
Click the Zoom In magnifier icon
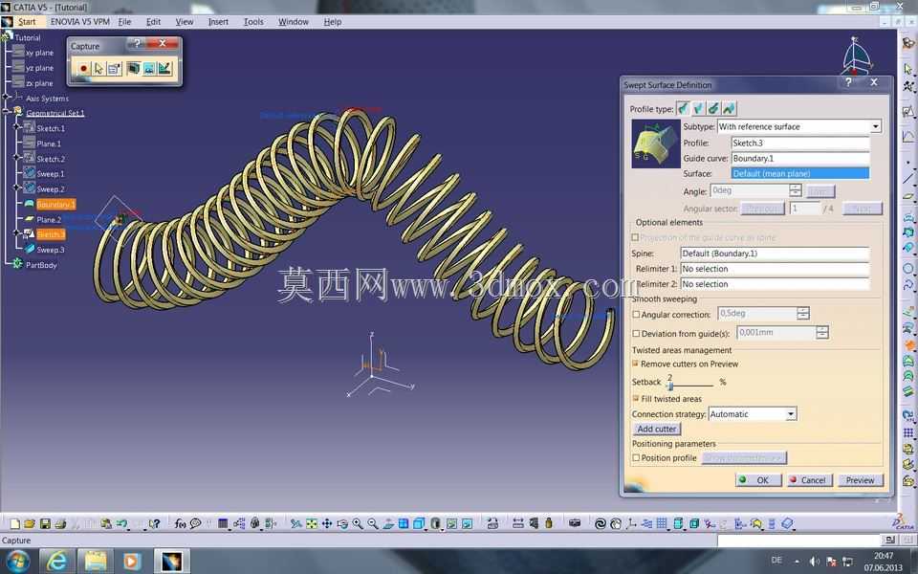click(357, 523)
